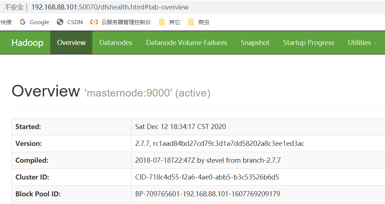
Task: Click 'Sat Dec 12 18:34:17 CST 2020' value
Action: pos(181,127)
